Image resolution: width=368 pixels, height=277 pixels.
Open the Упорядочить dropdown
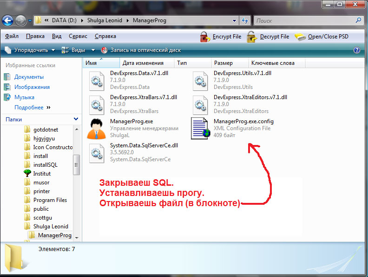point(30,50)
